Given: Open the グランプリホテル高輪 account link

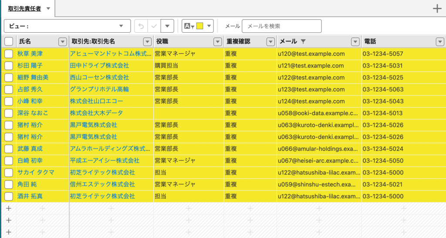Looking at the screenshot, I should pyautogui.click(x=99, y=89).
